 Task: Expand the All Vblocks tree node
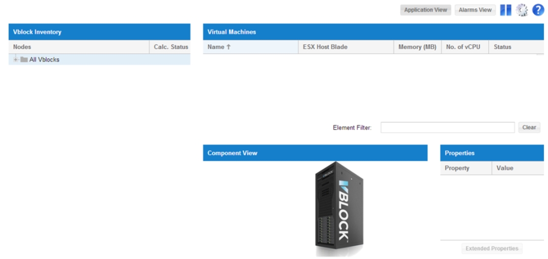tap(15, 60)
